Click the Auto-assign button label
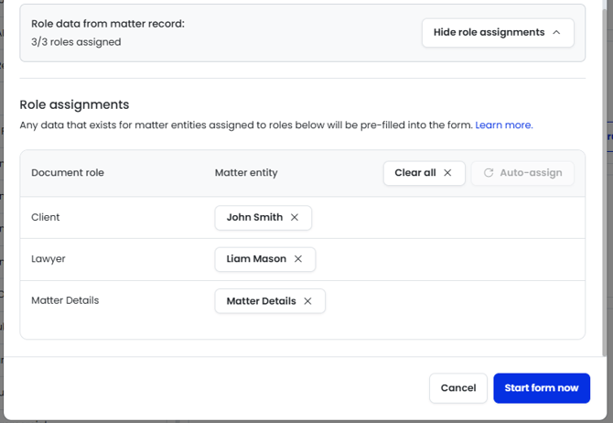This screenshot has height=423, width=613. click(531, 173)
